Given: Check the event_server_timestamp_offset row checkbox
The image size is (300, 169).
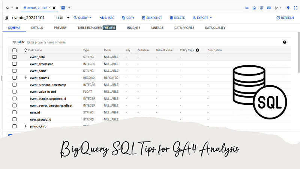Looking at the screenshot, I should pos(14,106).
